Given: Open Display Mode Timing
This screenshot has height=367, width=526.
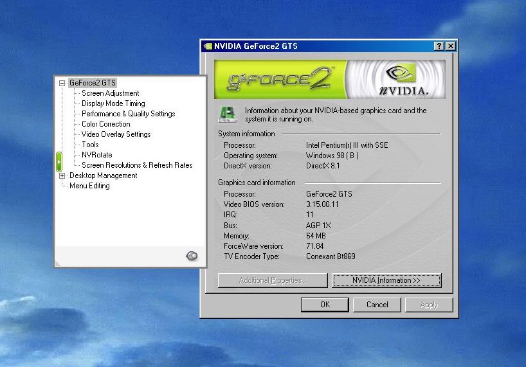Looking at the screenshot, I should 113,103.
